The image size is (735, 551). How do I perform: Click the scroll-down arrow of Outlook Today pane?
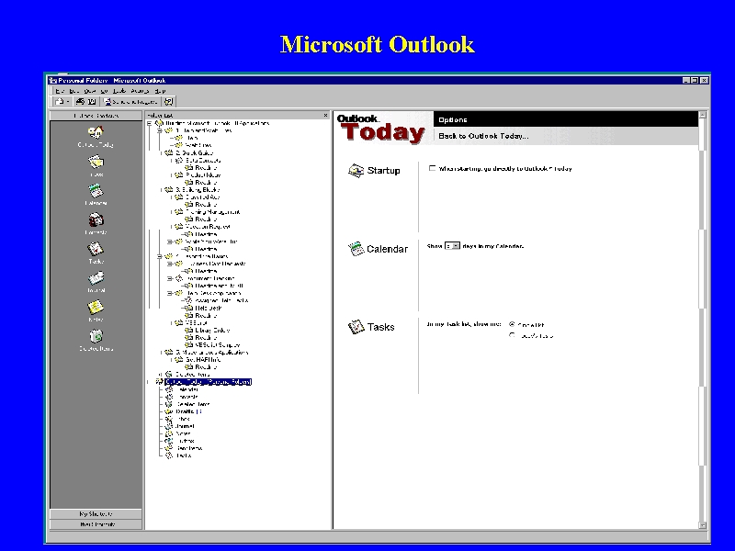click(x=702, y=525)
